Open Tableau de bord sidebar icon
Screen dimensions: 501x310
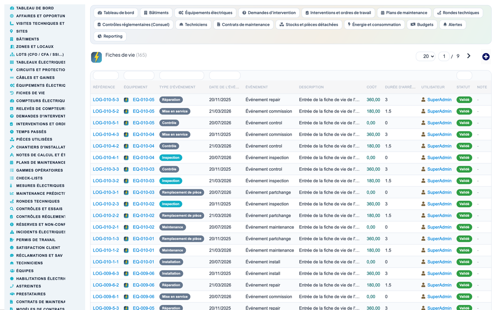coord(12,8)
